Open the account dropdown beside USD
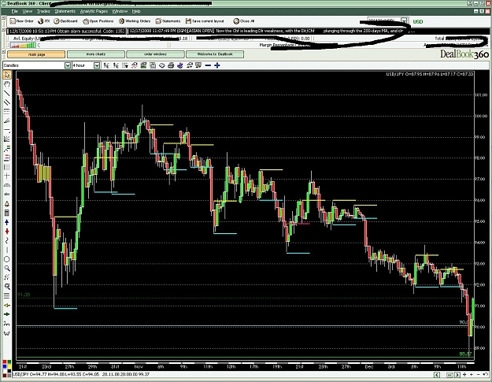This screenshot has height=382, width=492. tap(405, 20)
